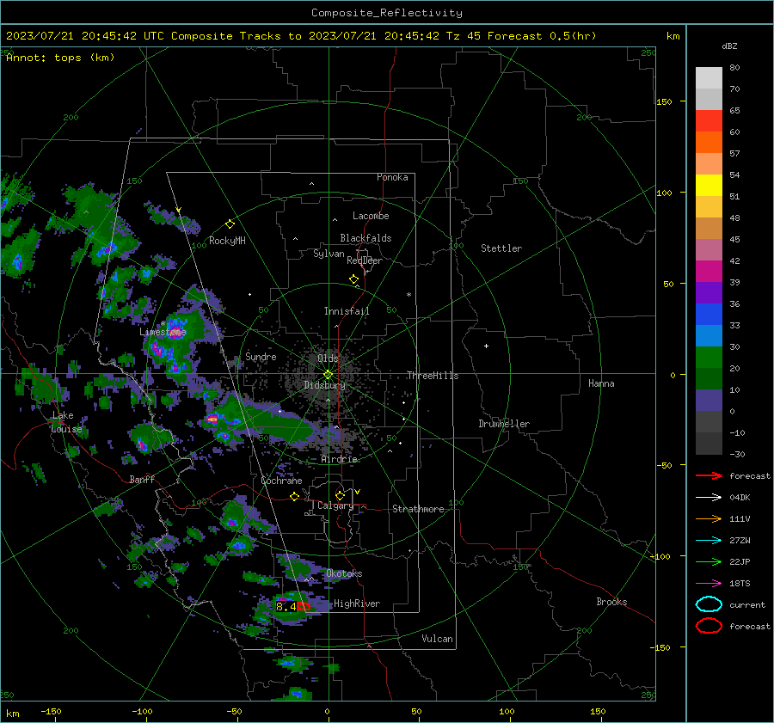
Task: Click the Banff city label
Action: [x=142, y=480]
